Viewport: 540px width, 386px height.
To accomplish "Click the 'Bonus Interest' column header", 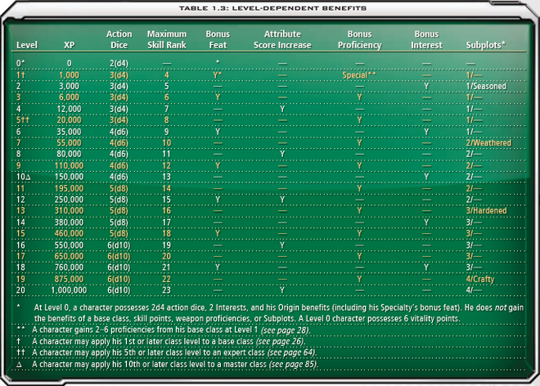I will click(426, 39).
